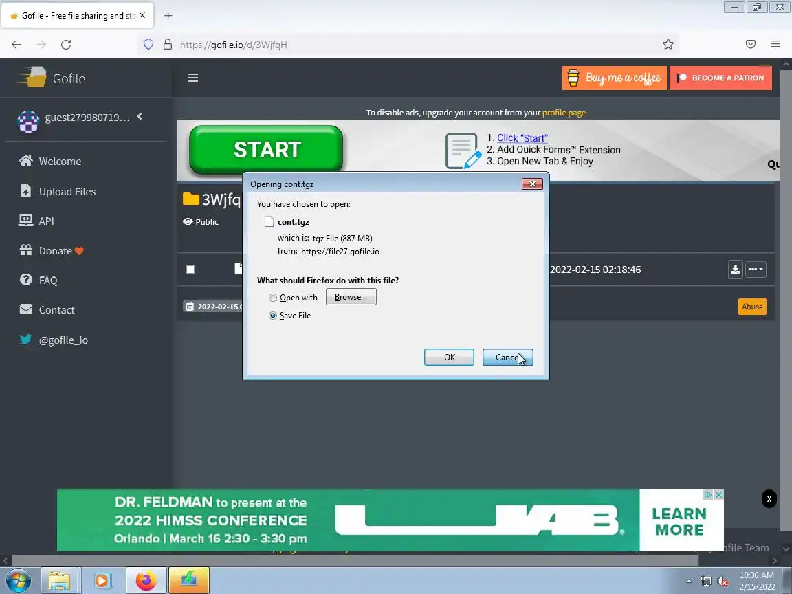Click the calendar date badge

pyautogui.click(x=212, y=307)
